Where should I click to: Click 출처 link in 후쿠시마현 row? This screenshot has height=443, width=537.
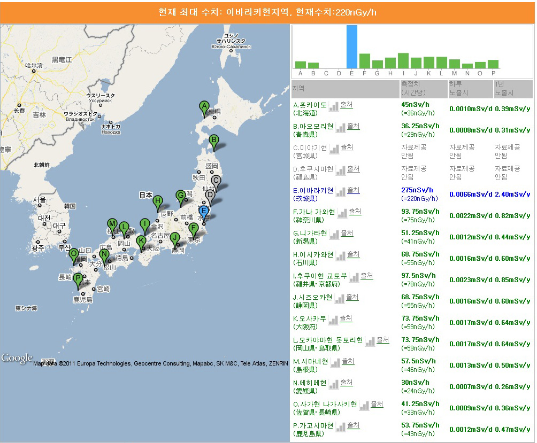(353, 169)
